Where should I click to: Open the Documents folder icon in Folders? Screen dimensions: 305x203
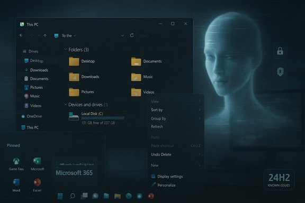pos(136,61)
